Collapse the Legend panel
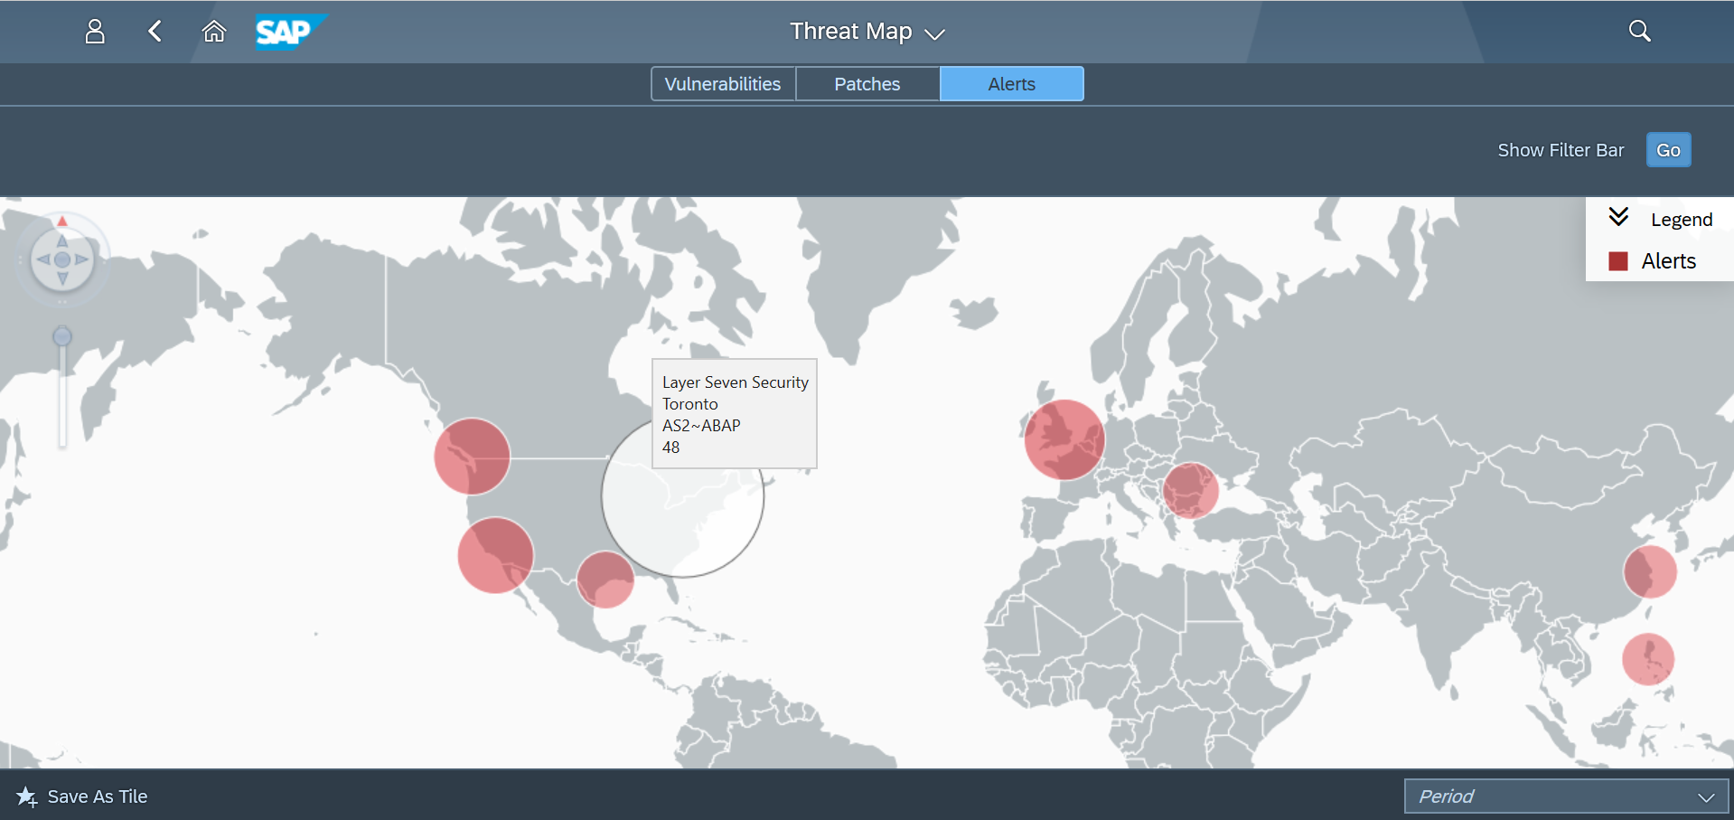1734x820 pixels. (1618, 218)
